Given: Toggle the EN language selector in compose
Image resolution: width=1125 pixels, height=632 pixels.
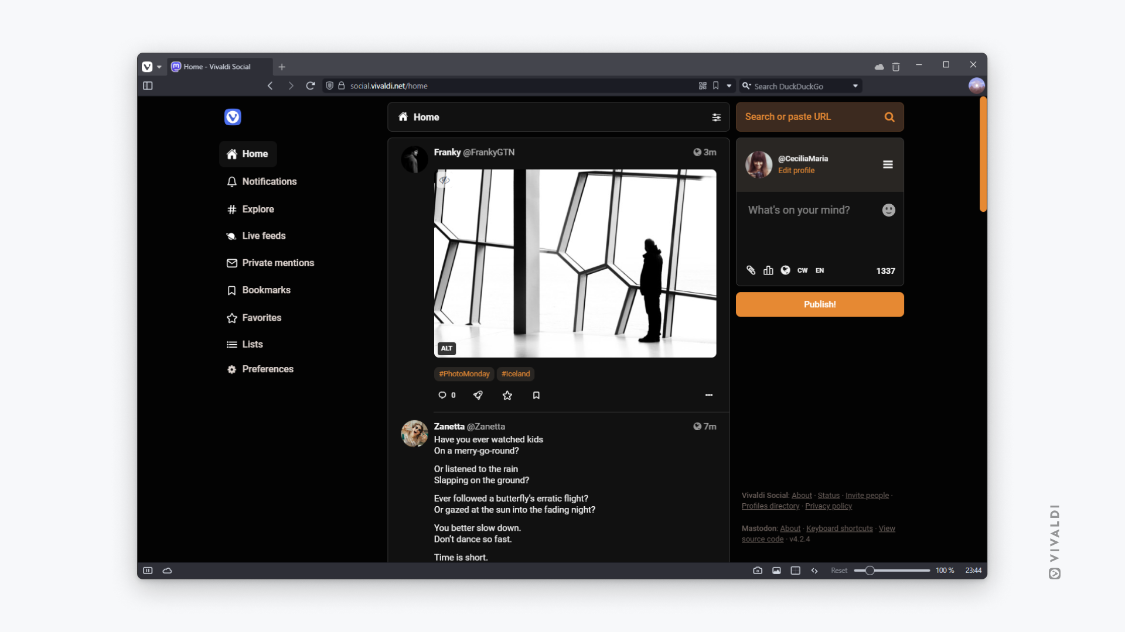Looking at the screenshot, I should (819, 270).
